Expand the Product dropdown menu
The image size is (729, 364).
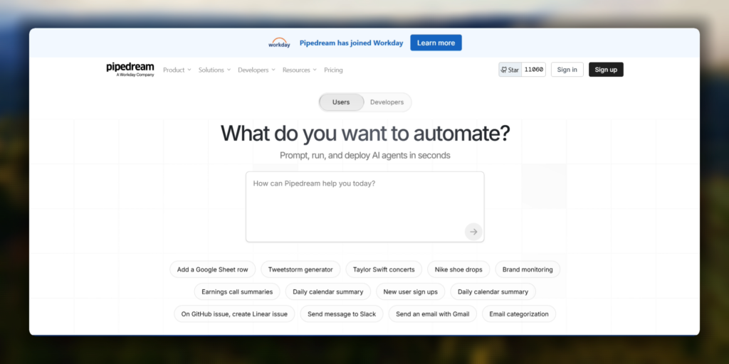coord(177,70)
